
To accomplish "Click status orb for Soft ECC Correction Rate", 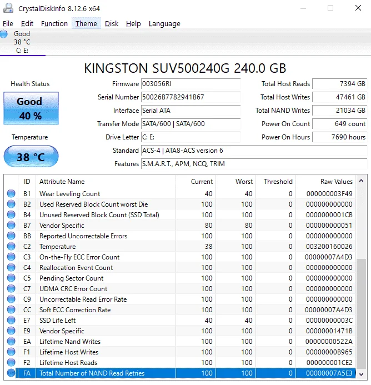I will 11,309.
